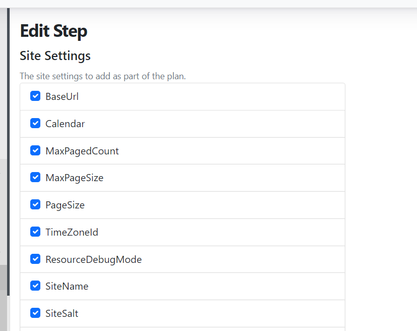Disable the SiteSalt checkbox
The image size is (417, 331).
tap(35, 313)
